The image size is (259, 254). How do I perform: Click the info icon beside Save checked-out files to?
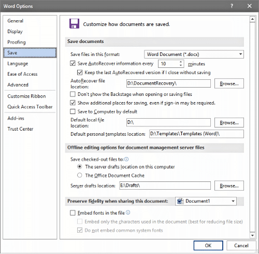click(126, 159)
